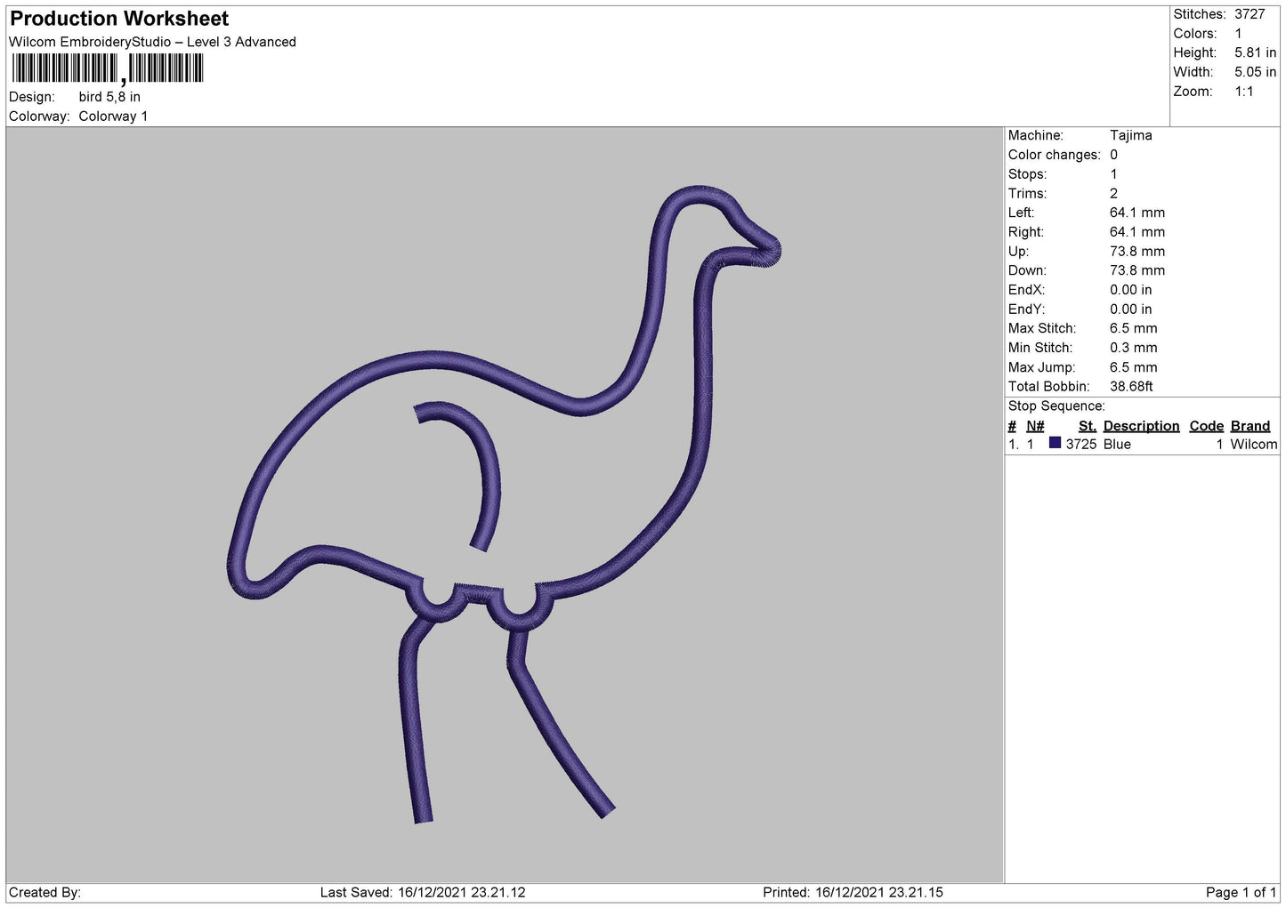
Task: Click the Description column header
Action: coord(1141,426)
